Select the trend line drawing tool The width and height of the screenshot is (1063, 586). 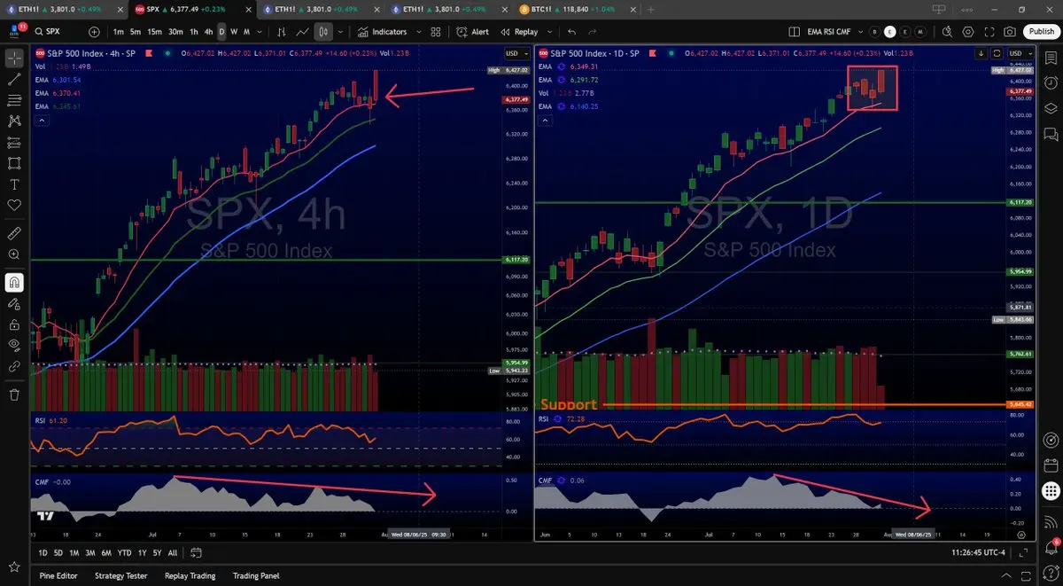point(14,79)
